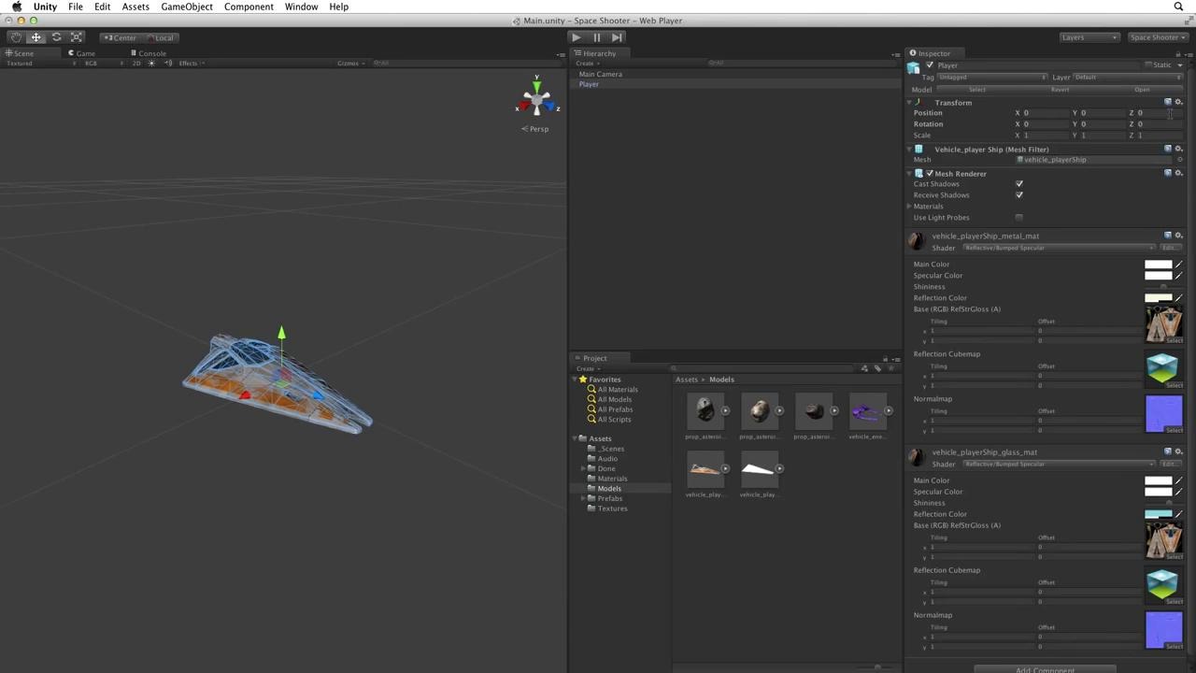Toggle scene lighting sun icon

pyautogui.click(x=151, y=64)
